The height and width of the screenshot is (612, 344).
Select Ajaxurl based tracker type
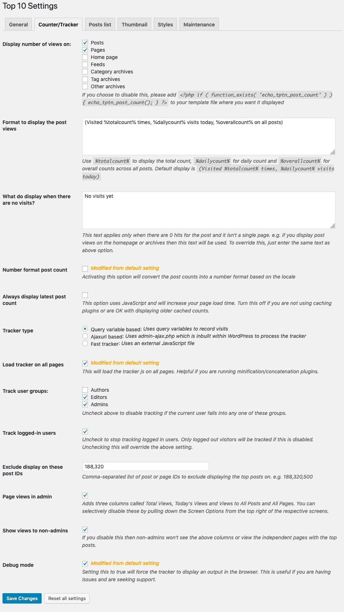pyautogui.click(x=85, y=336)
